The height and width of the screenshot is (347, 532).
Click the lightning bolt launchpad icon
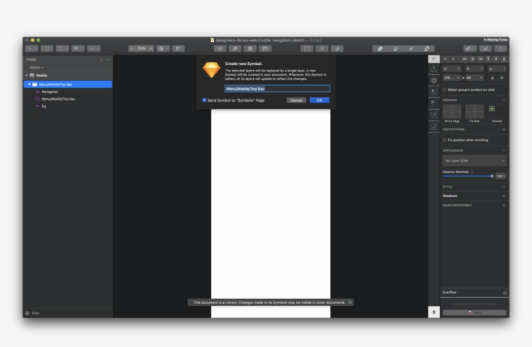(434, 312)
